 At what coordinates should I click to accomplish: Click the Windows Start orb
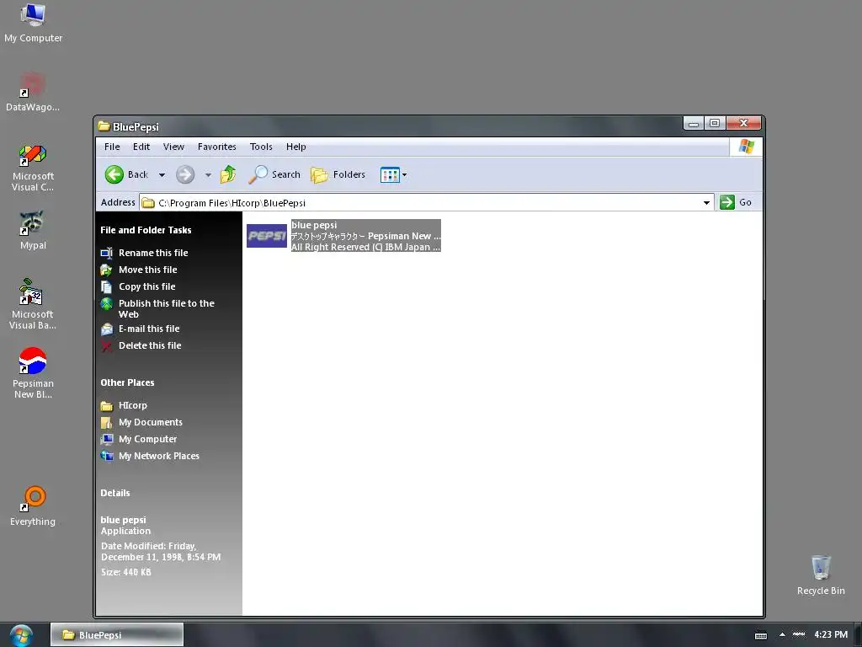pos(21,635)
